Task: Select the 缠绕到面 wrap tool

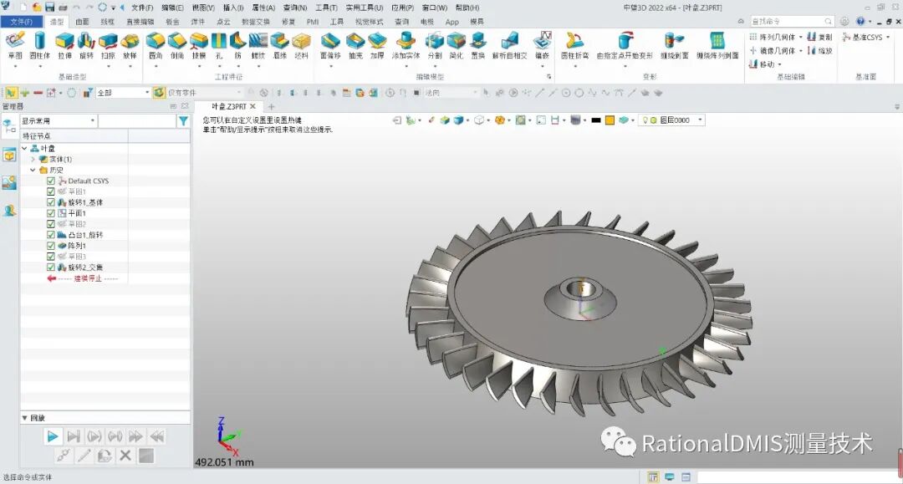Action: click(675, 46)
